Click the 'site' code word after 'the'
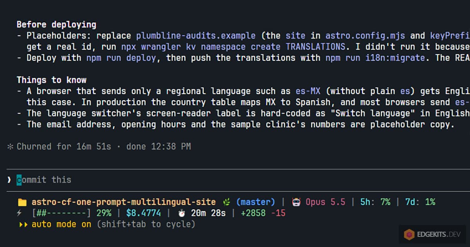This screenshot has height=247, width=470. 295,36
